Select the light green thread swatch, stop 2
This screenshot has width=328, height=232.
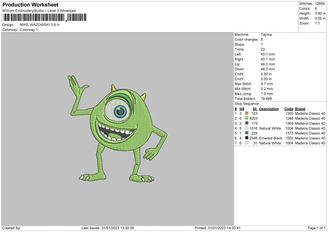[247, 118]
